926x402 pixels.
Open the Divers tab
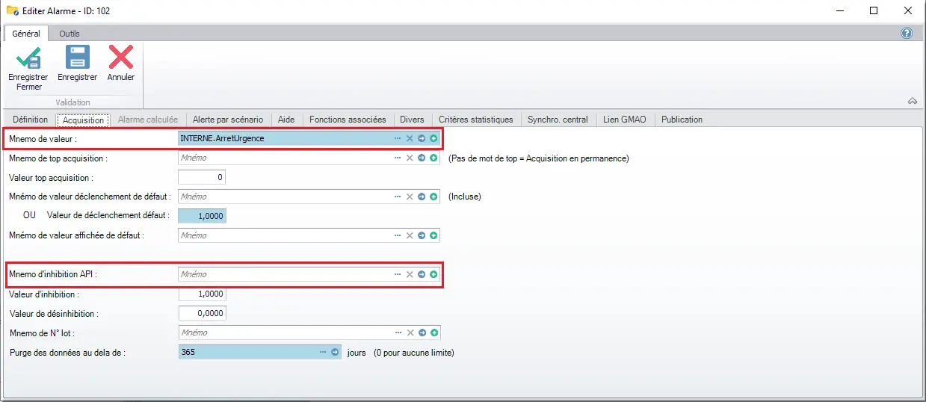point(412,120)
